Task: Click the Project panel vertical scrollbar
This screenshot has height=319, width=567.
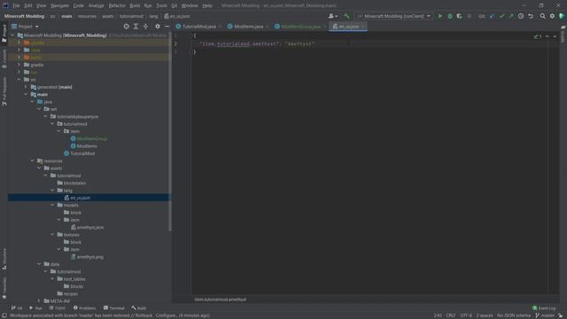Action: point(170,132)
